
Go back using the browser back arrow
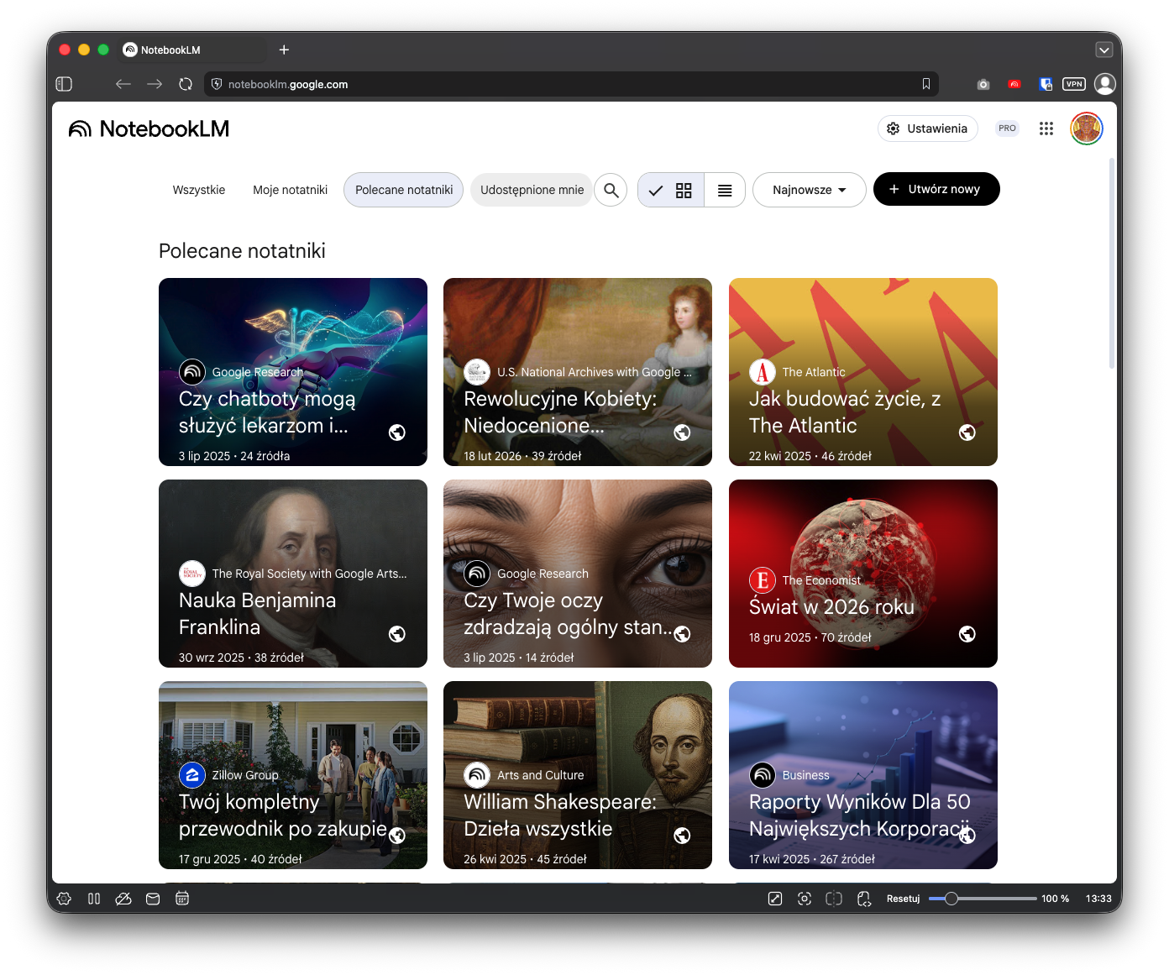[x=123, y=84]
